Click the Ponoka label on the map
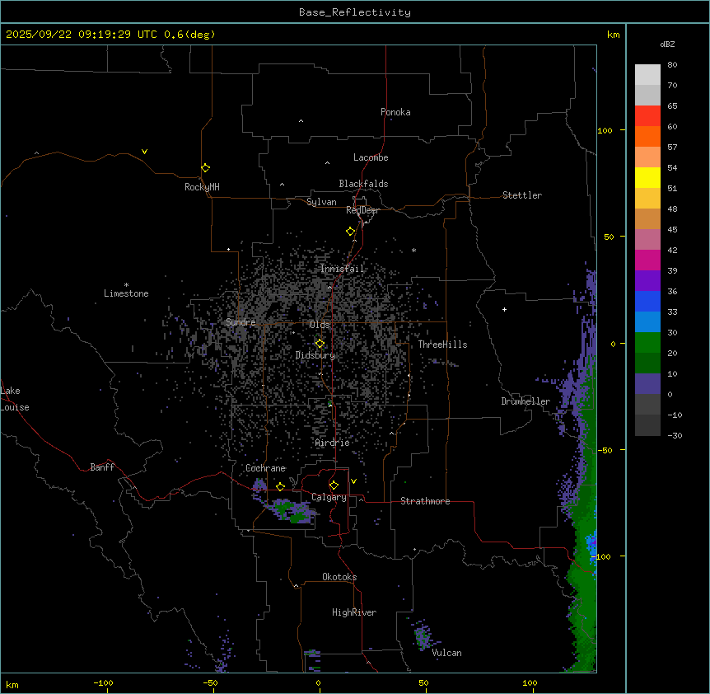This screenshot has height=694, width=710. pos(395,112)
